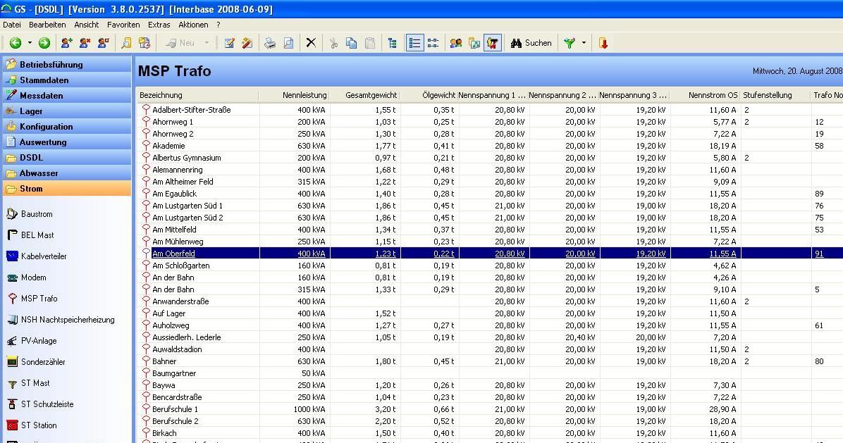Screen dimensions: 843x443
Task: Toggle the highlighted filter-off toolbar button
Action: [x=492, y=43]
